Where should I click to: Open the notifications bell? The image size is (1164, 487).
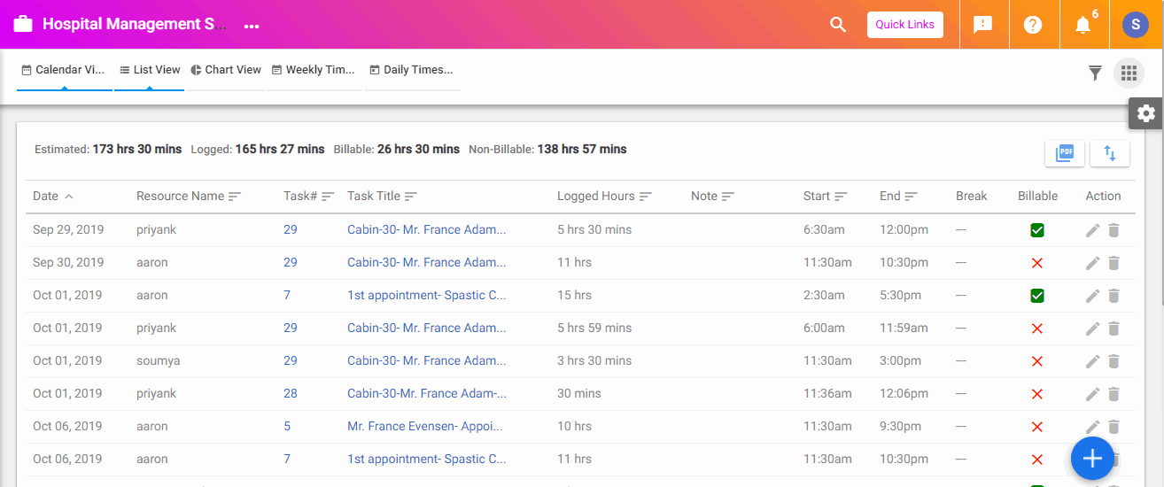[x=1083, y=25]
